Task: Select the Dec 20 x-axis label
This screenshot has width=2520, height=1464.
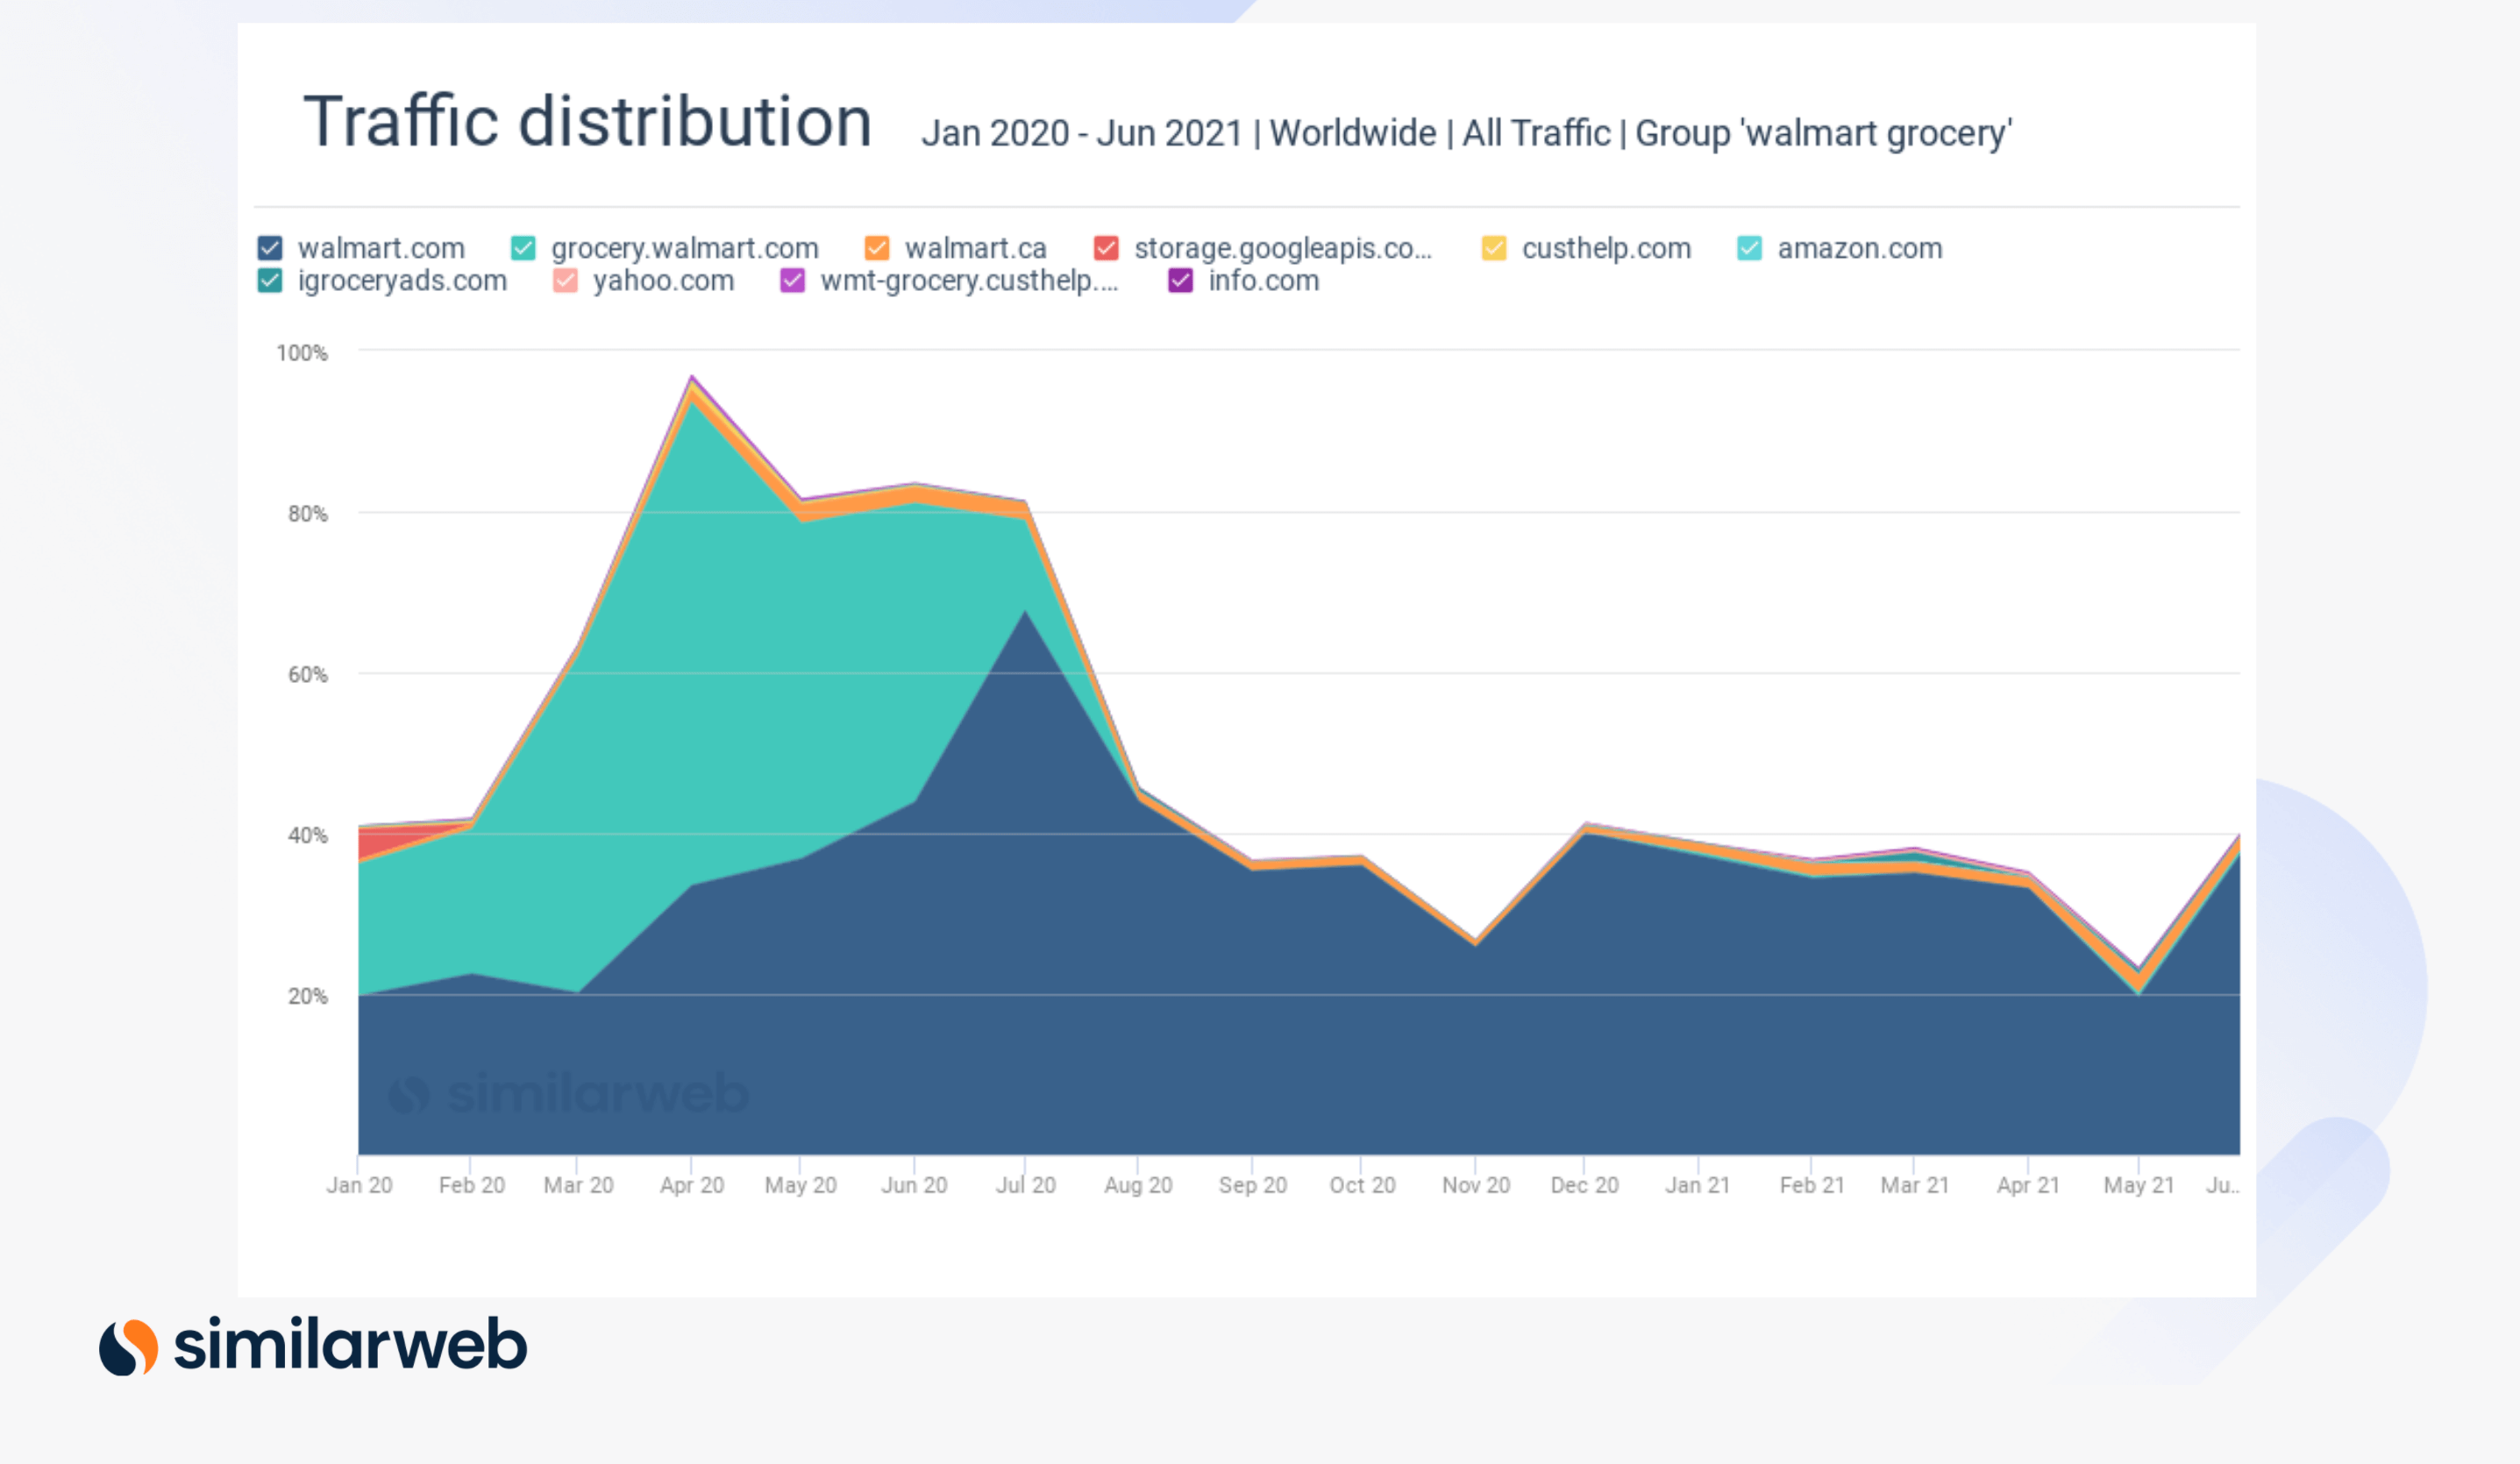Action: pyautogui.click(x=1585, y=1185)
